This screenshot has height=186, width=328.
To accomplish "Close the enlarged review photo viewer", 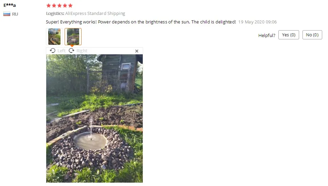I will point(137,51).
